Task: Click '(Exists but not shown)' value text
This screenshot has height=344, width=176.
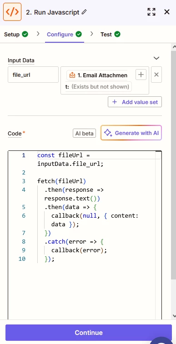Action: 101,87
